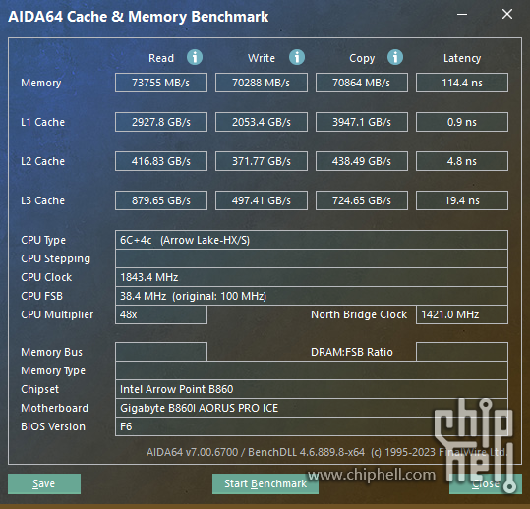Click the L1 Cache row label
This screenshot has height=509, width=530.
(x=42, y=122)
